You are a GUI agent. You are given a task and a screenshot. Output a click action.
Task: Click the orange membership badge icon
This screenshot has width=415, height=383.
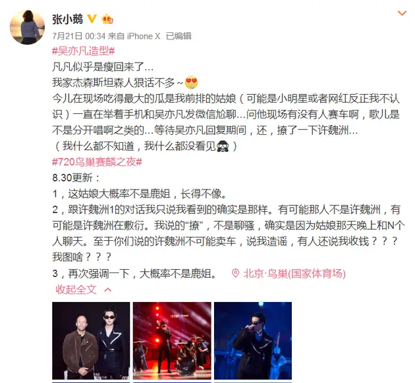107,19
